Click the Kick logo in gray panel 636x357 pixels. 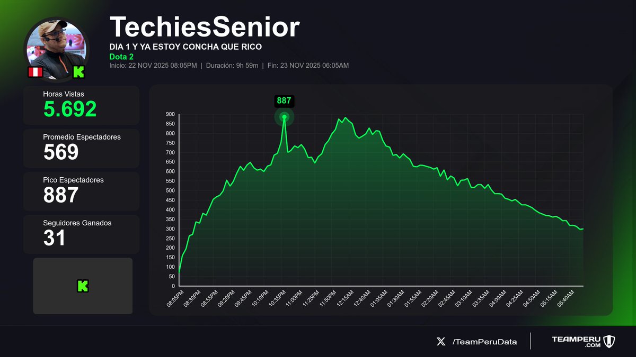(83, 286)
